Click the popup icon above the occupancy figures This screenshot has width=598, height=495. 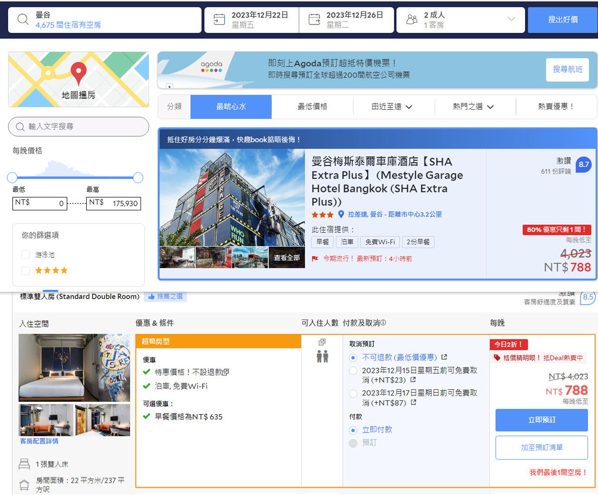[322, 342]
